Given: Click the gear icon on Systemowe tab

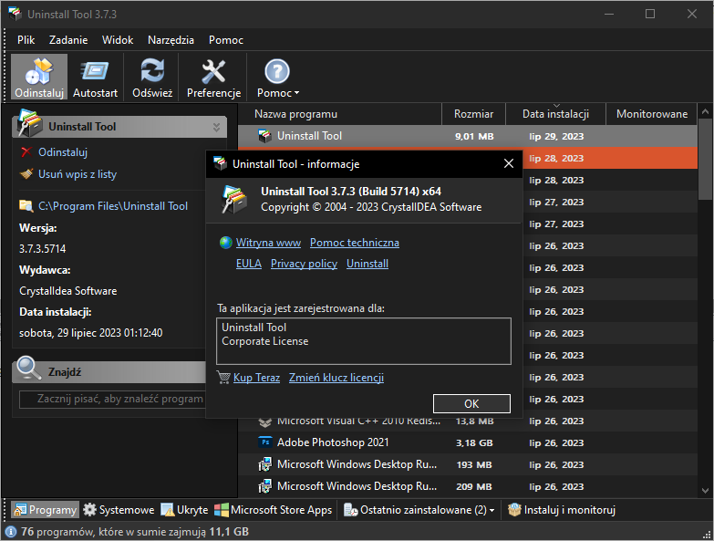Looking at the screenshot, I should point(89,510).
